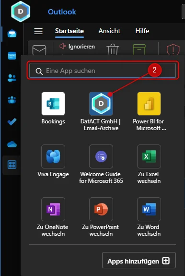Select the Startseite tab
The image size is (185, 276).
69,31
